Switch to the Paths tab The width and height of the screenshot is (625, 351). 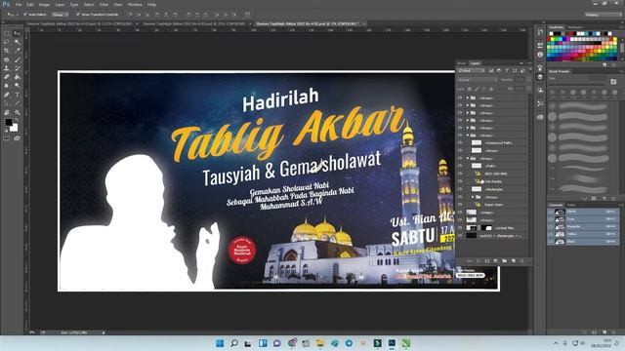point(571,205)
